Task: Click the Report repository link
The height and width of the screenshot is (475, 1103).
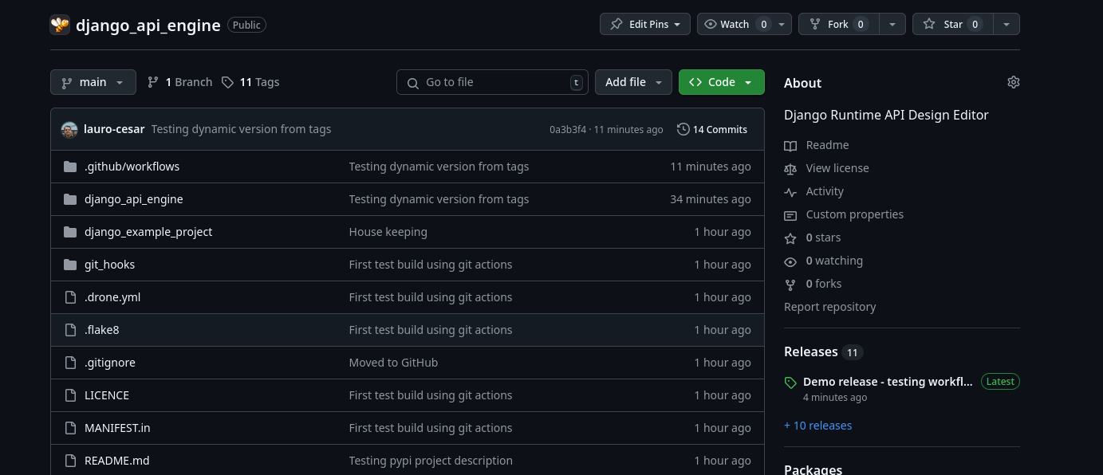Action: [829, 307]
